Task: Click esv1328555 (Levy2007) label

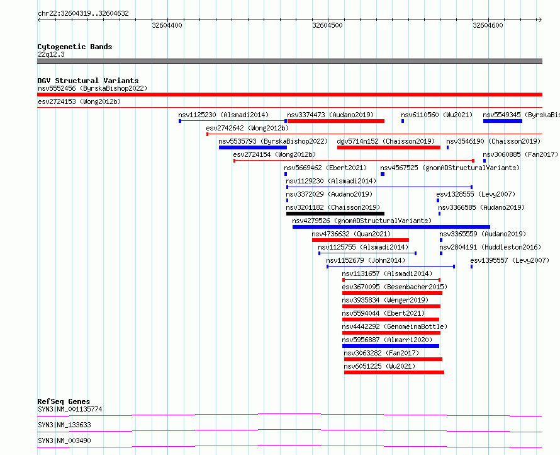Action: coord(476,194)
